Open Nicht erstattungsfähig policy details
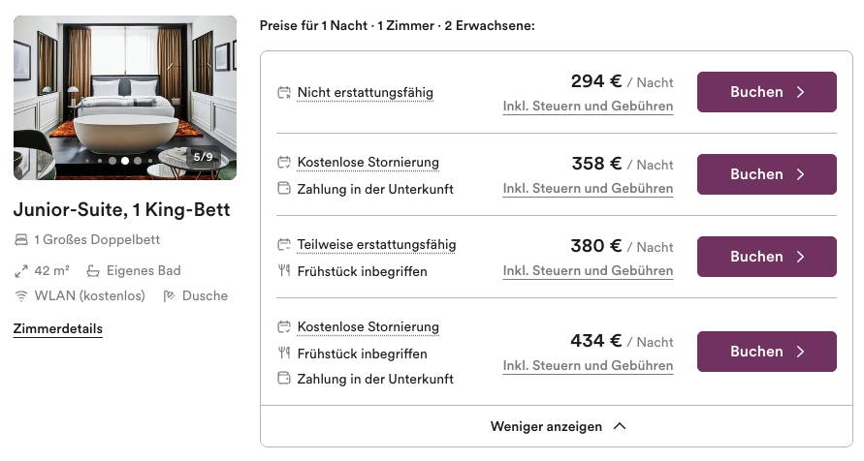Screen dimensions: 864x461 pos(366,93)
